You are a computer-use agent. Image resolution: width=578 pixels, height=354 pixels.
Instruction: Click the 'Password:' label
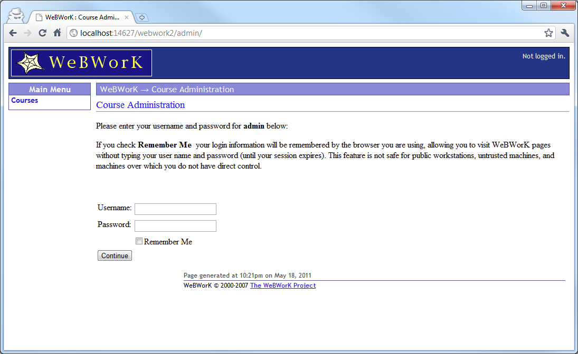click(x=114, y=224)
